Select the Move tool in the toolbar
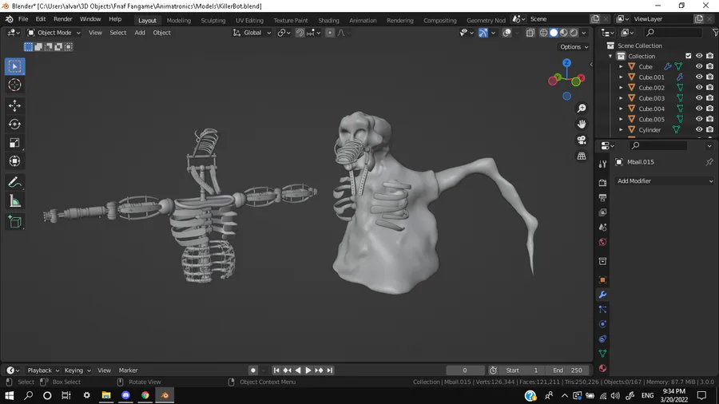The height and width of the screenshot is (404, 719). [x=14, y=105]
